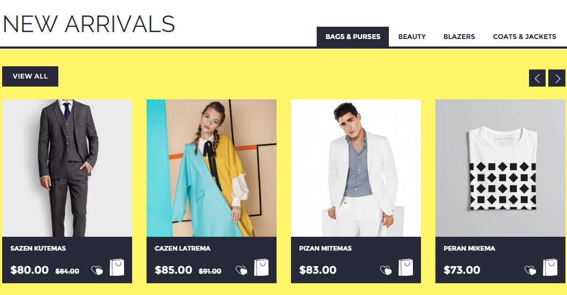Click wishlist heart for Cazen Latrema

(241, 270)
